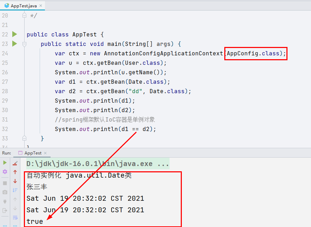Click AnnotationConfigApplicationContext on line 24

(164, 54)
